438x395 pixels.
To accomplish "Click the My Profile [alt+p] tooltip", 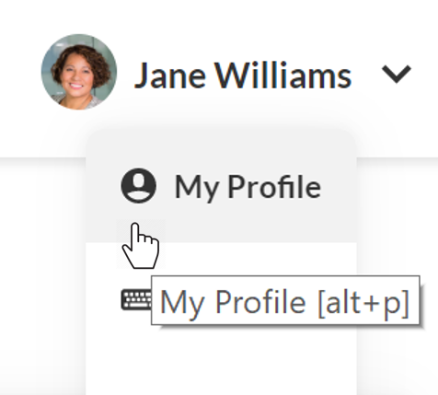I will [285, 300].
